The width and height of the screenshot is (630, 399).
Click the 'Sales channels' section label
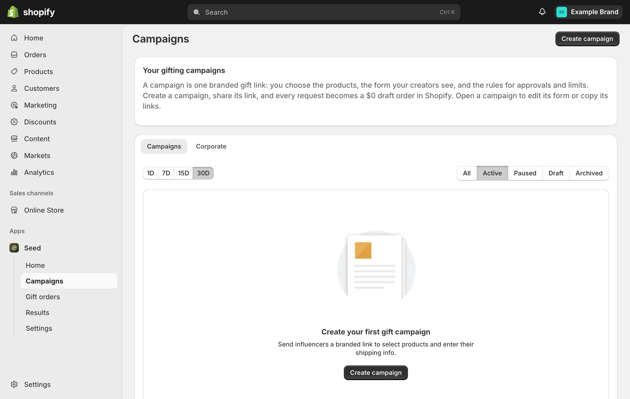pyautogui.click(x=31, y=193)
